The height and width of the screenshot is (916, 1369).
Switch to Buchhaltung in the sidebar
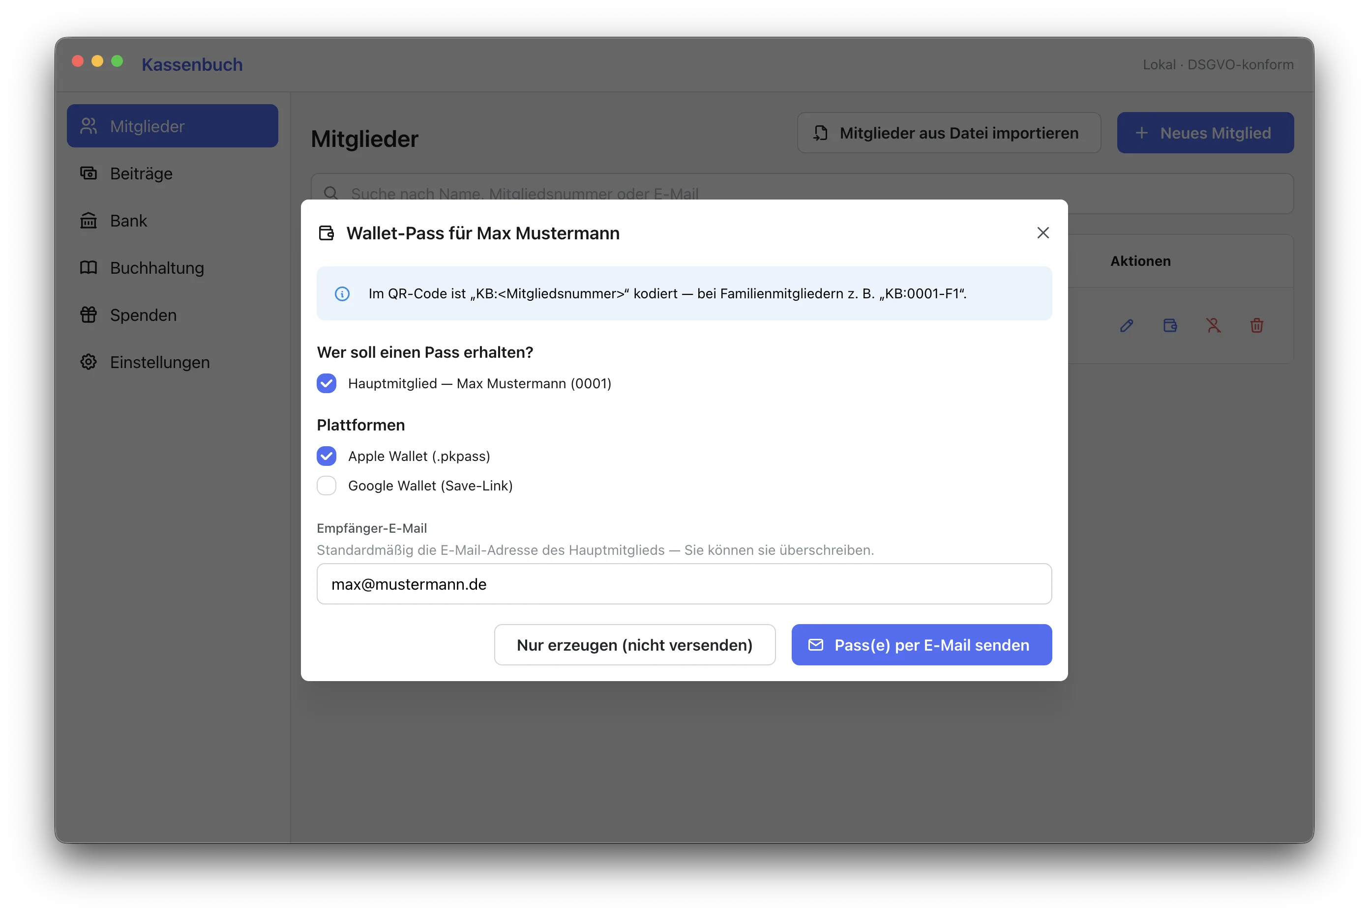tap(173, 268)
